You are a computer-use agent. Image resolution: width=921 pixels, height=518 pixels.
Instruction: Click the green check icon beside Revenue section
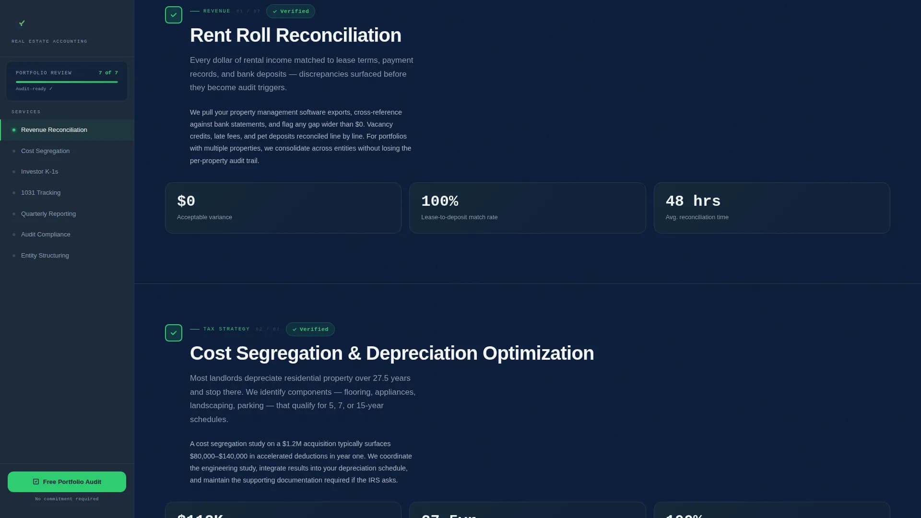174,14
